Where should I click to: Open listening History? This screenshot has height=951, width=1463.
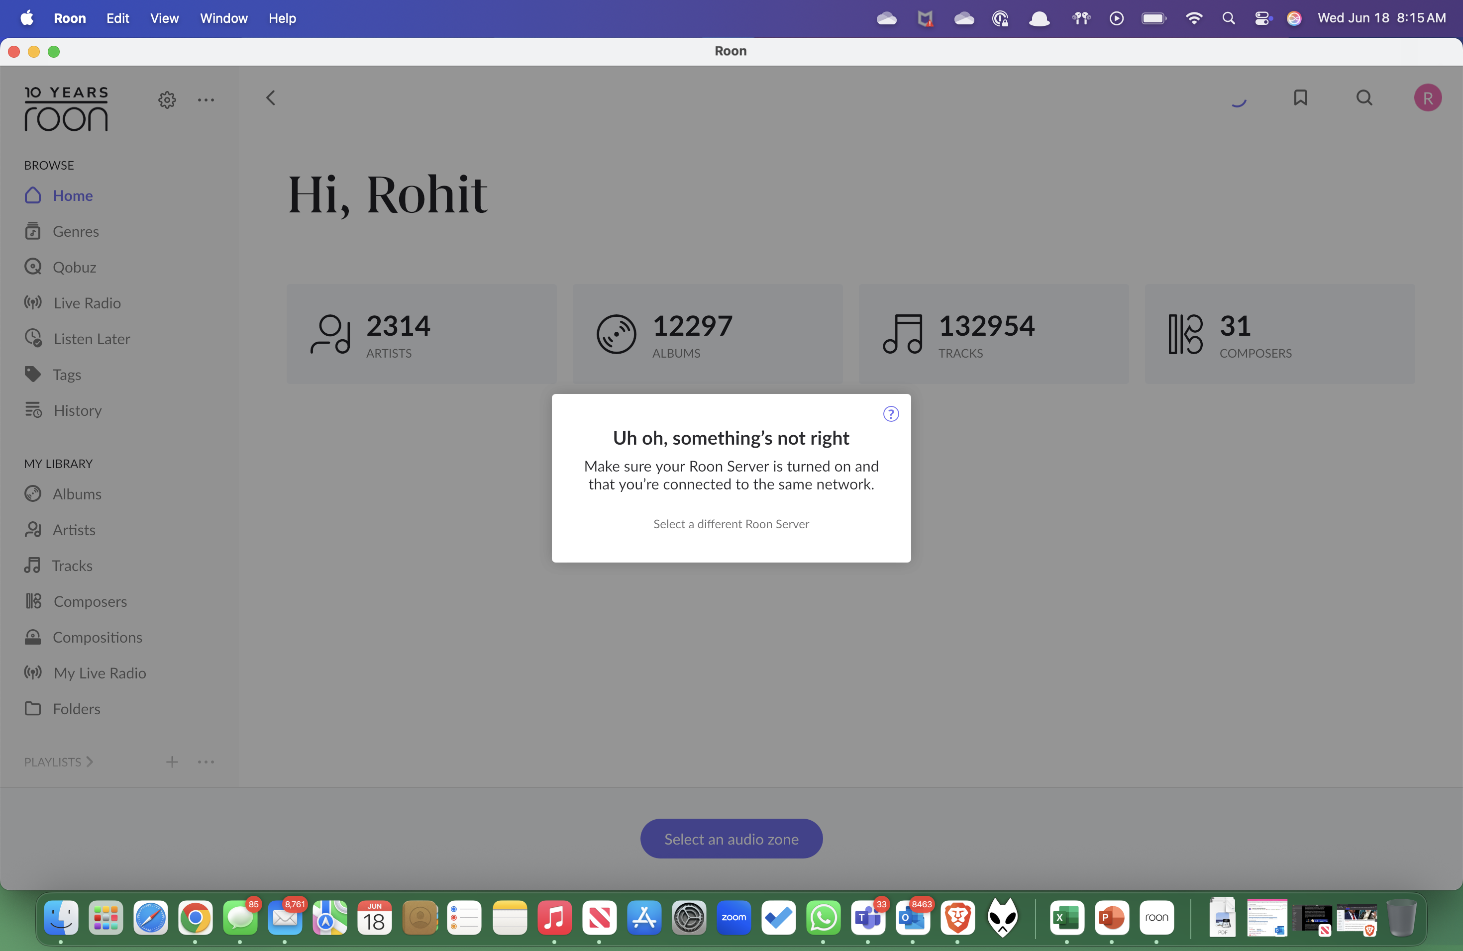coord(77,410)
